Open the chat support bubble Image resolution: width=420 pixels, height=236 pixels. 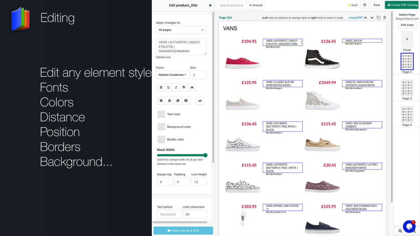[409, 226]
